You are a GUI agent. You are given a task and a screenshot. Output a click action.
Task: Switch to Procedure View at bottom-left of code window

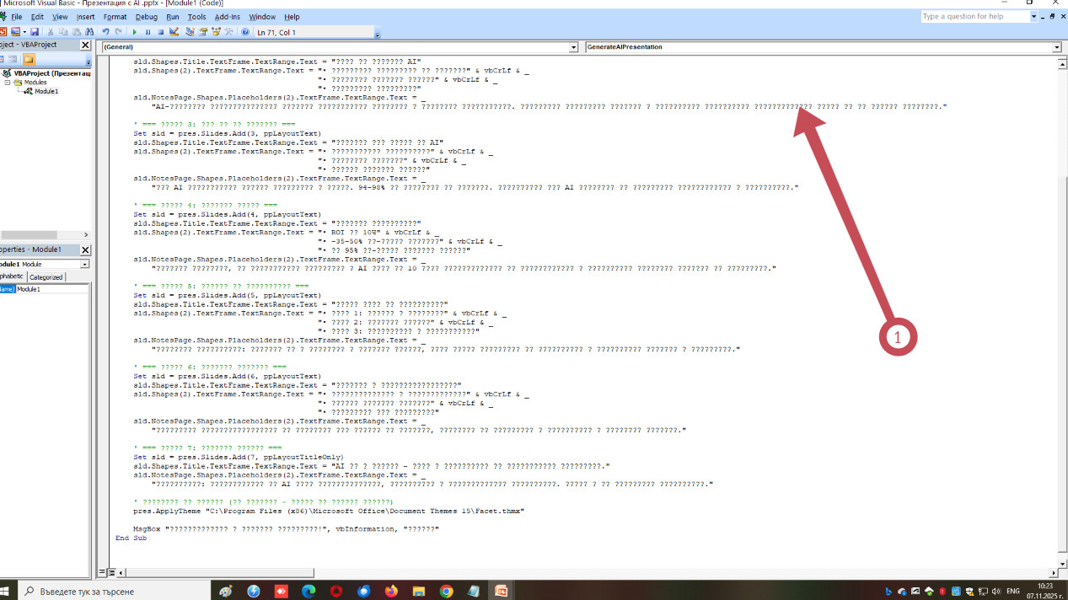(x=102, y=572)
